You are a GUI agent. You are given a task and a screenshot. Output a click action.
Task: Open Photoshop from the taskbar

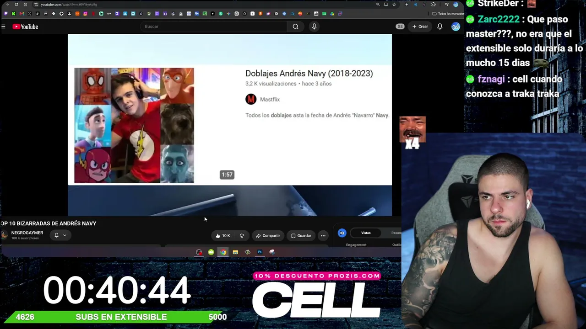coord(260,252)
